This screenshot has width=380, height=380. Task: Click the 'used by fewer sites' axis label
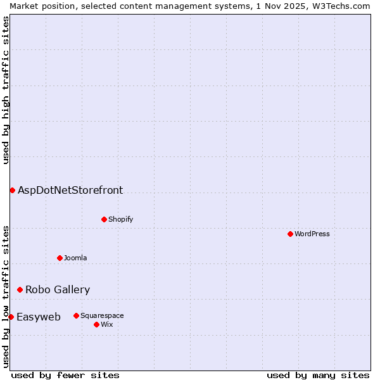click(x=65, y=375)
